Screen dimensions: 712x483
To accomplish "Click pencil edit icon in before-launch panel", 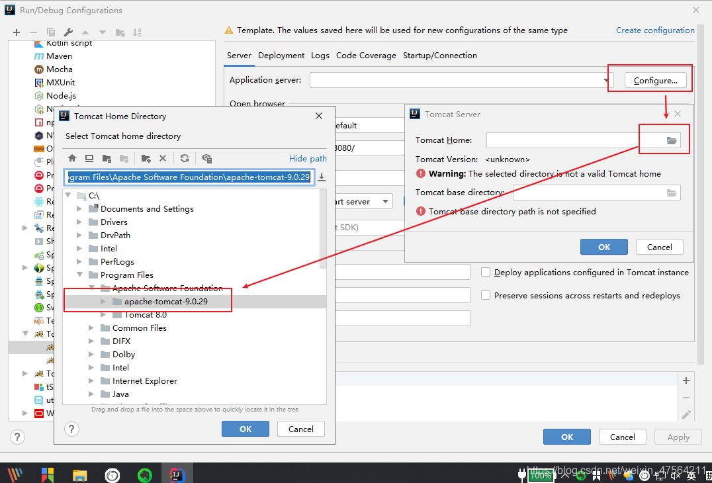I will [686, 414].
